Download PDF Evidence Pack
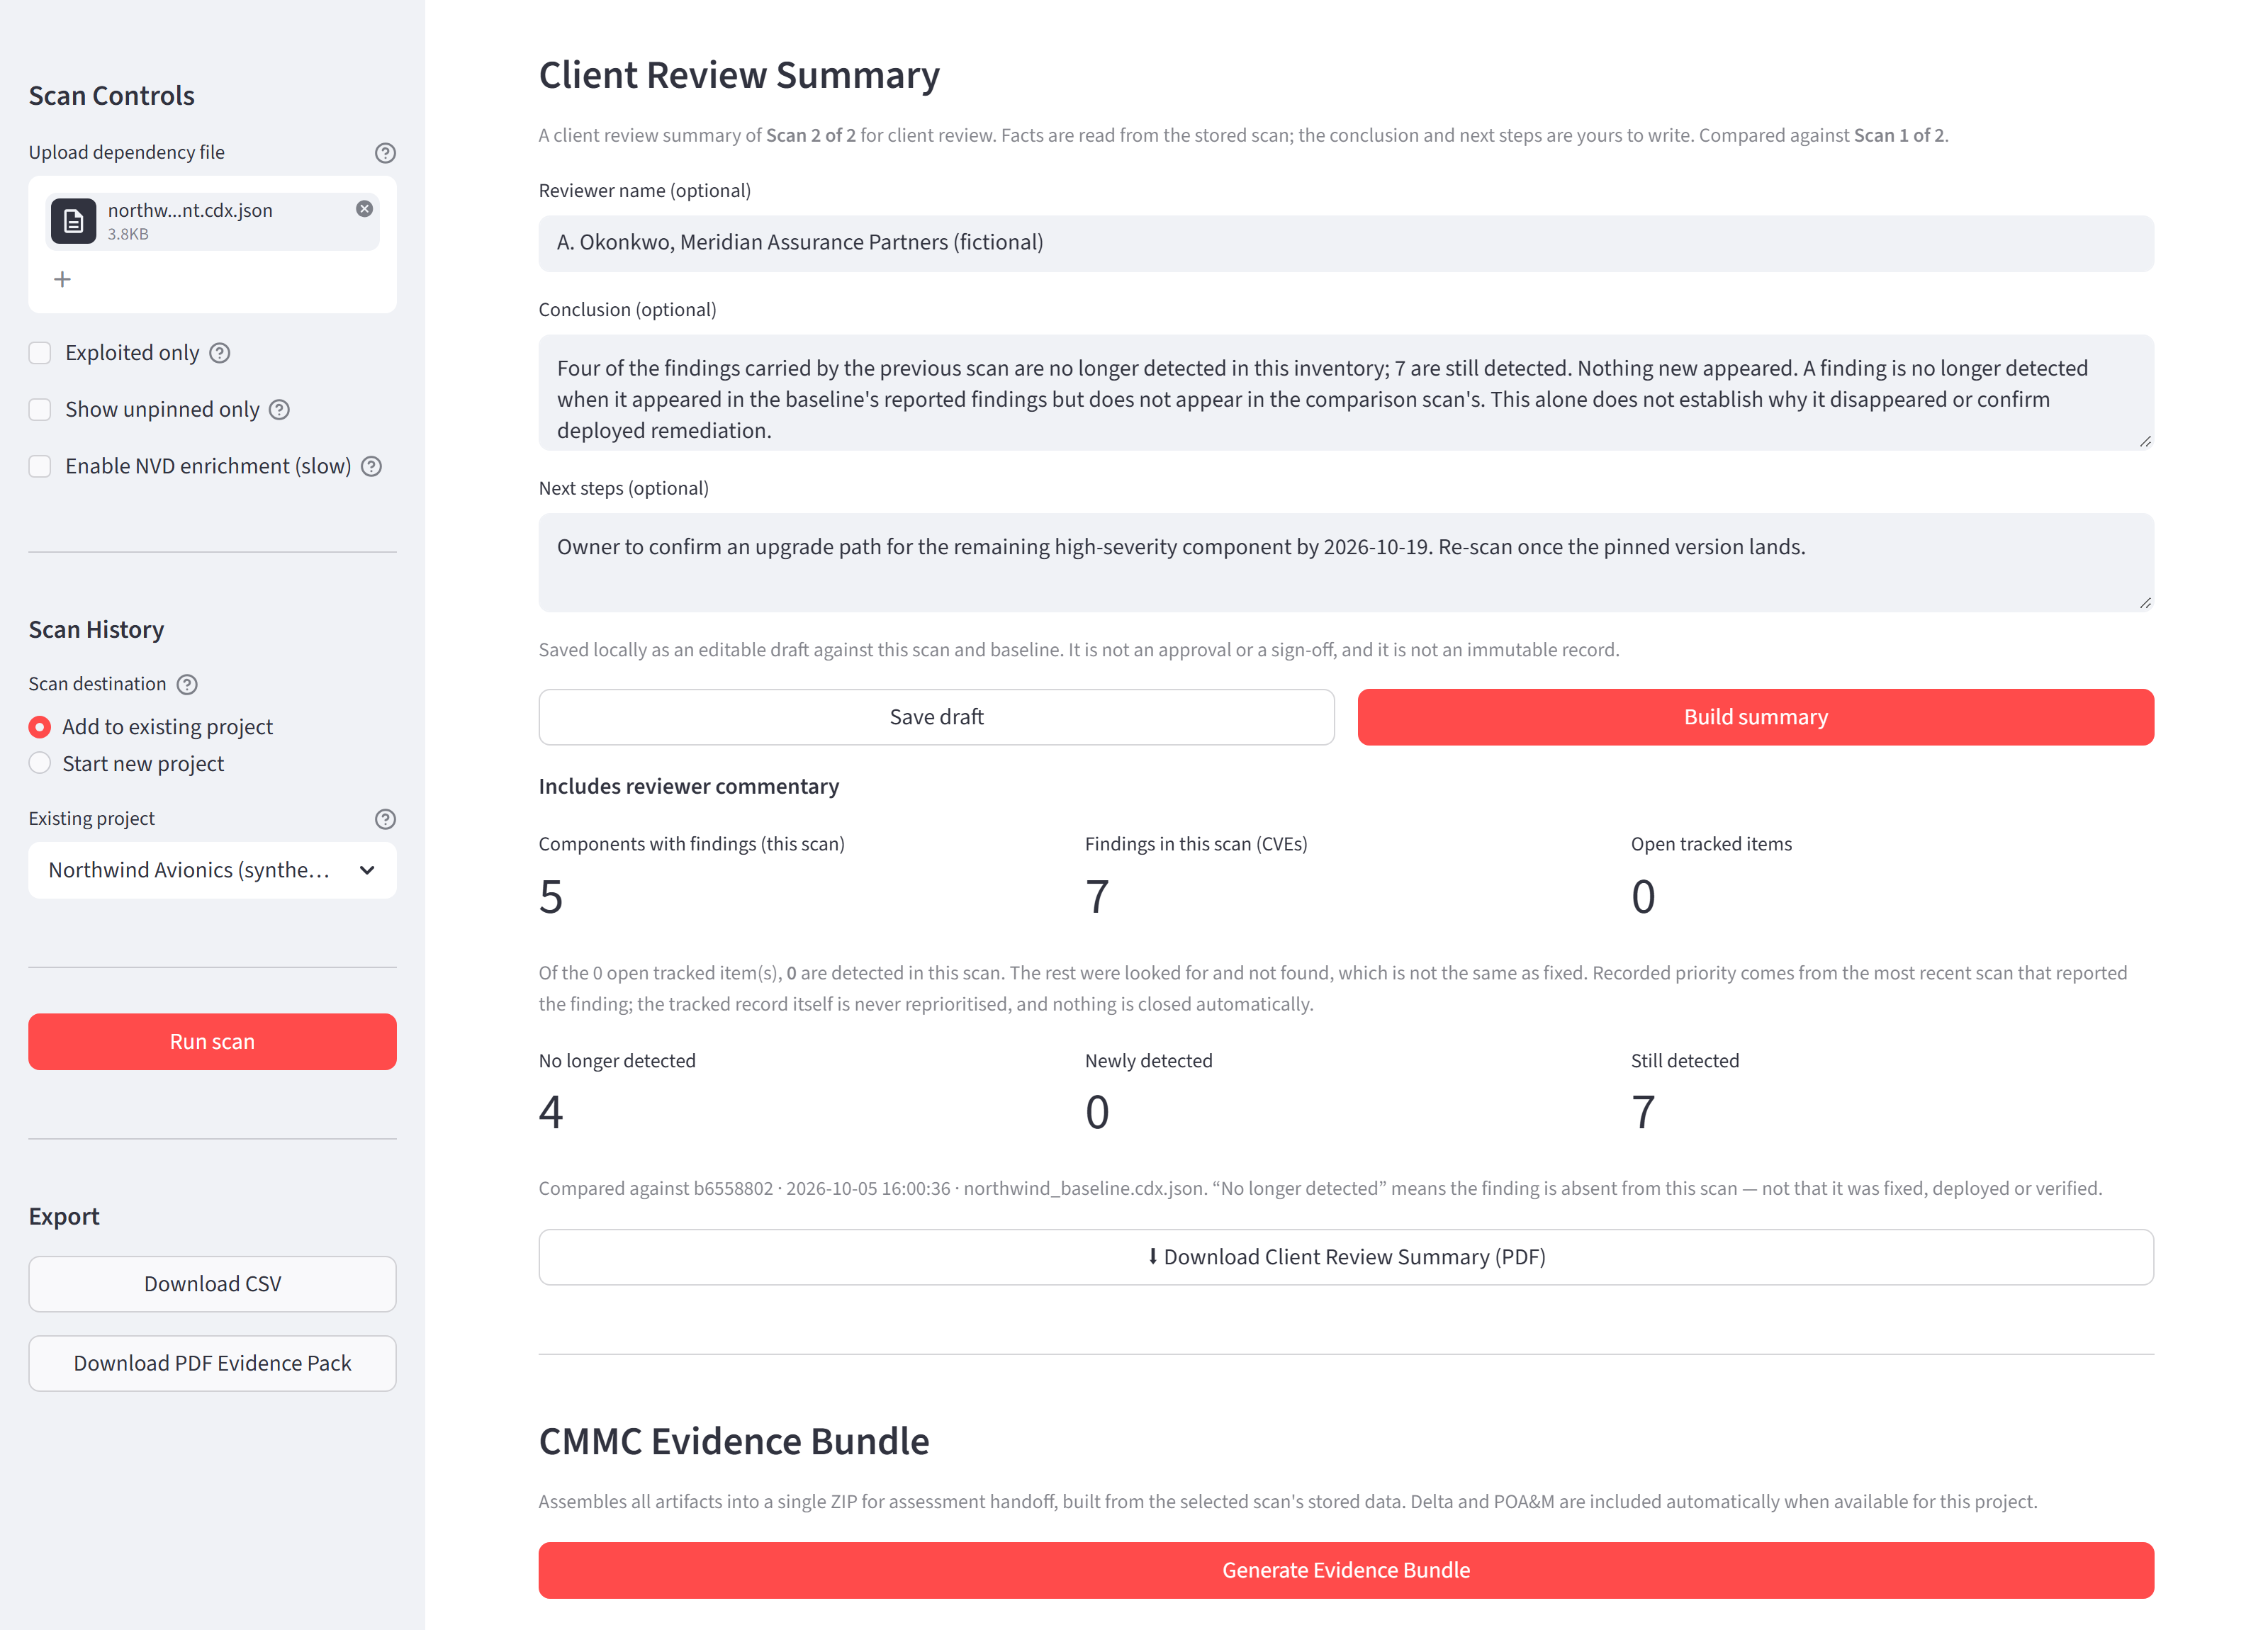Viewport: 2268px width, 1630px height. coord(212,1364)
